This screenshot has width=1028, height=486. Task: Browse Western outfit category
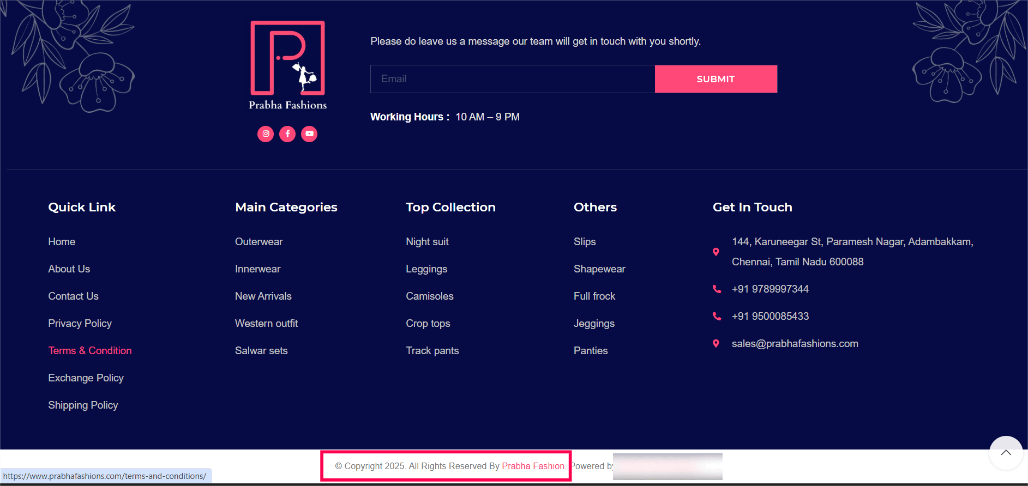(267, 323)
